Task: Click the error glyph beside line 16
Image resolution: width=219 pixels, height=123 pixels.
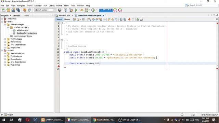Action: pos(59,66)
